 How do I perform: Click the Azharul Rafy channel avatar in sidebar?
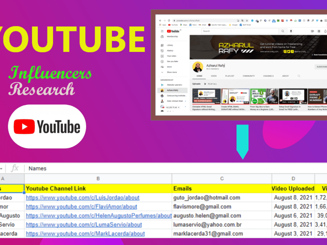tap(162, 90)
